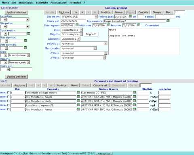Open calendar icon for Data ingresso
The height and width of the screenshot is (155, 194).
(77, 25)
